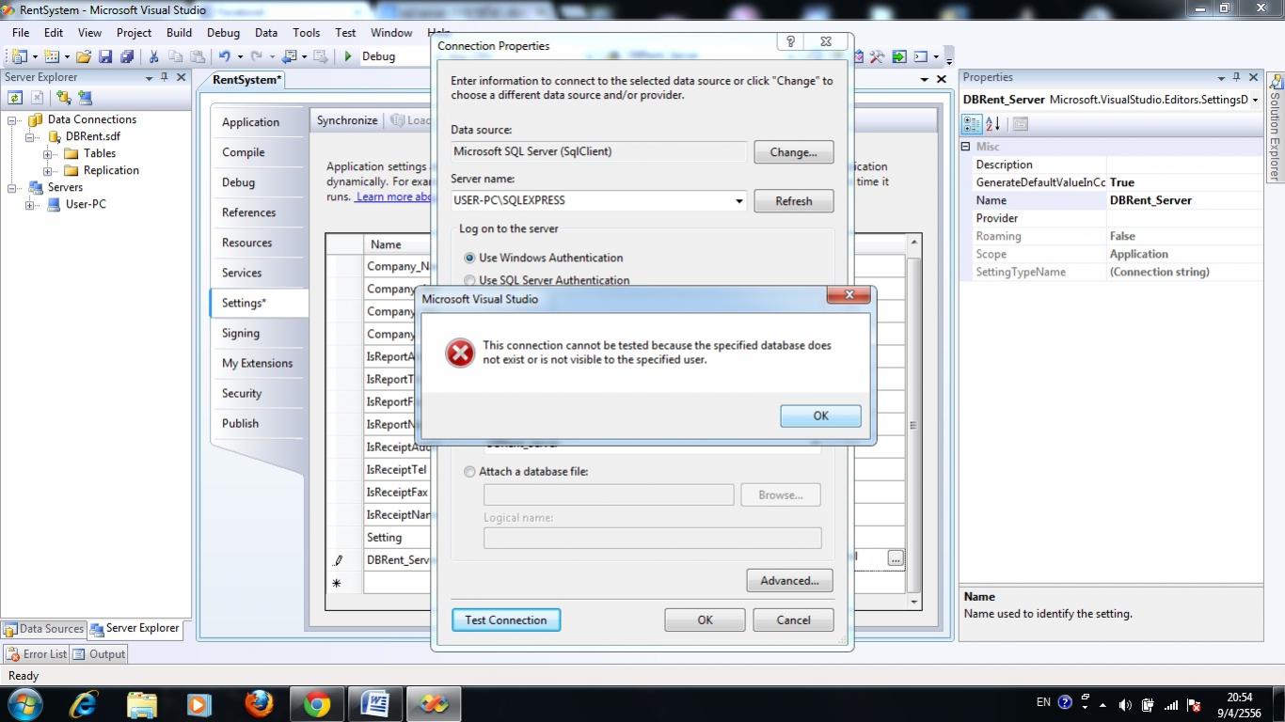Image resolution: width=1285 pixels, height=722 pixels.
Task: Open Google Chrome from the taskbar
Action: (317, 703)
